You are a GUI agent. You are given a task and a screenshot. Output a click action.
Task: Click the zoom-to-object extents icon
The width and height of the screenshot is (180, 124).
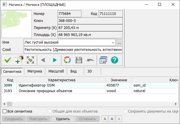tap(30, 60)
